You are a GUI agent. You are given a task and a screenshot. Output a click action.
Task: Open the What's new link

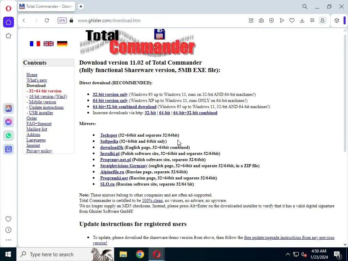coord(37,80)
